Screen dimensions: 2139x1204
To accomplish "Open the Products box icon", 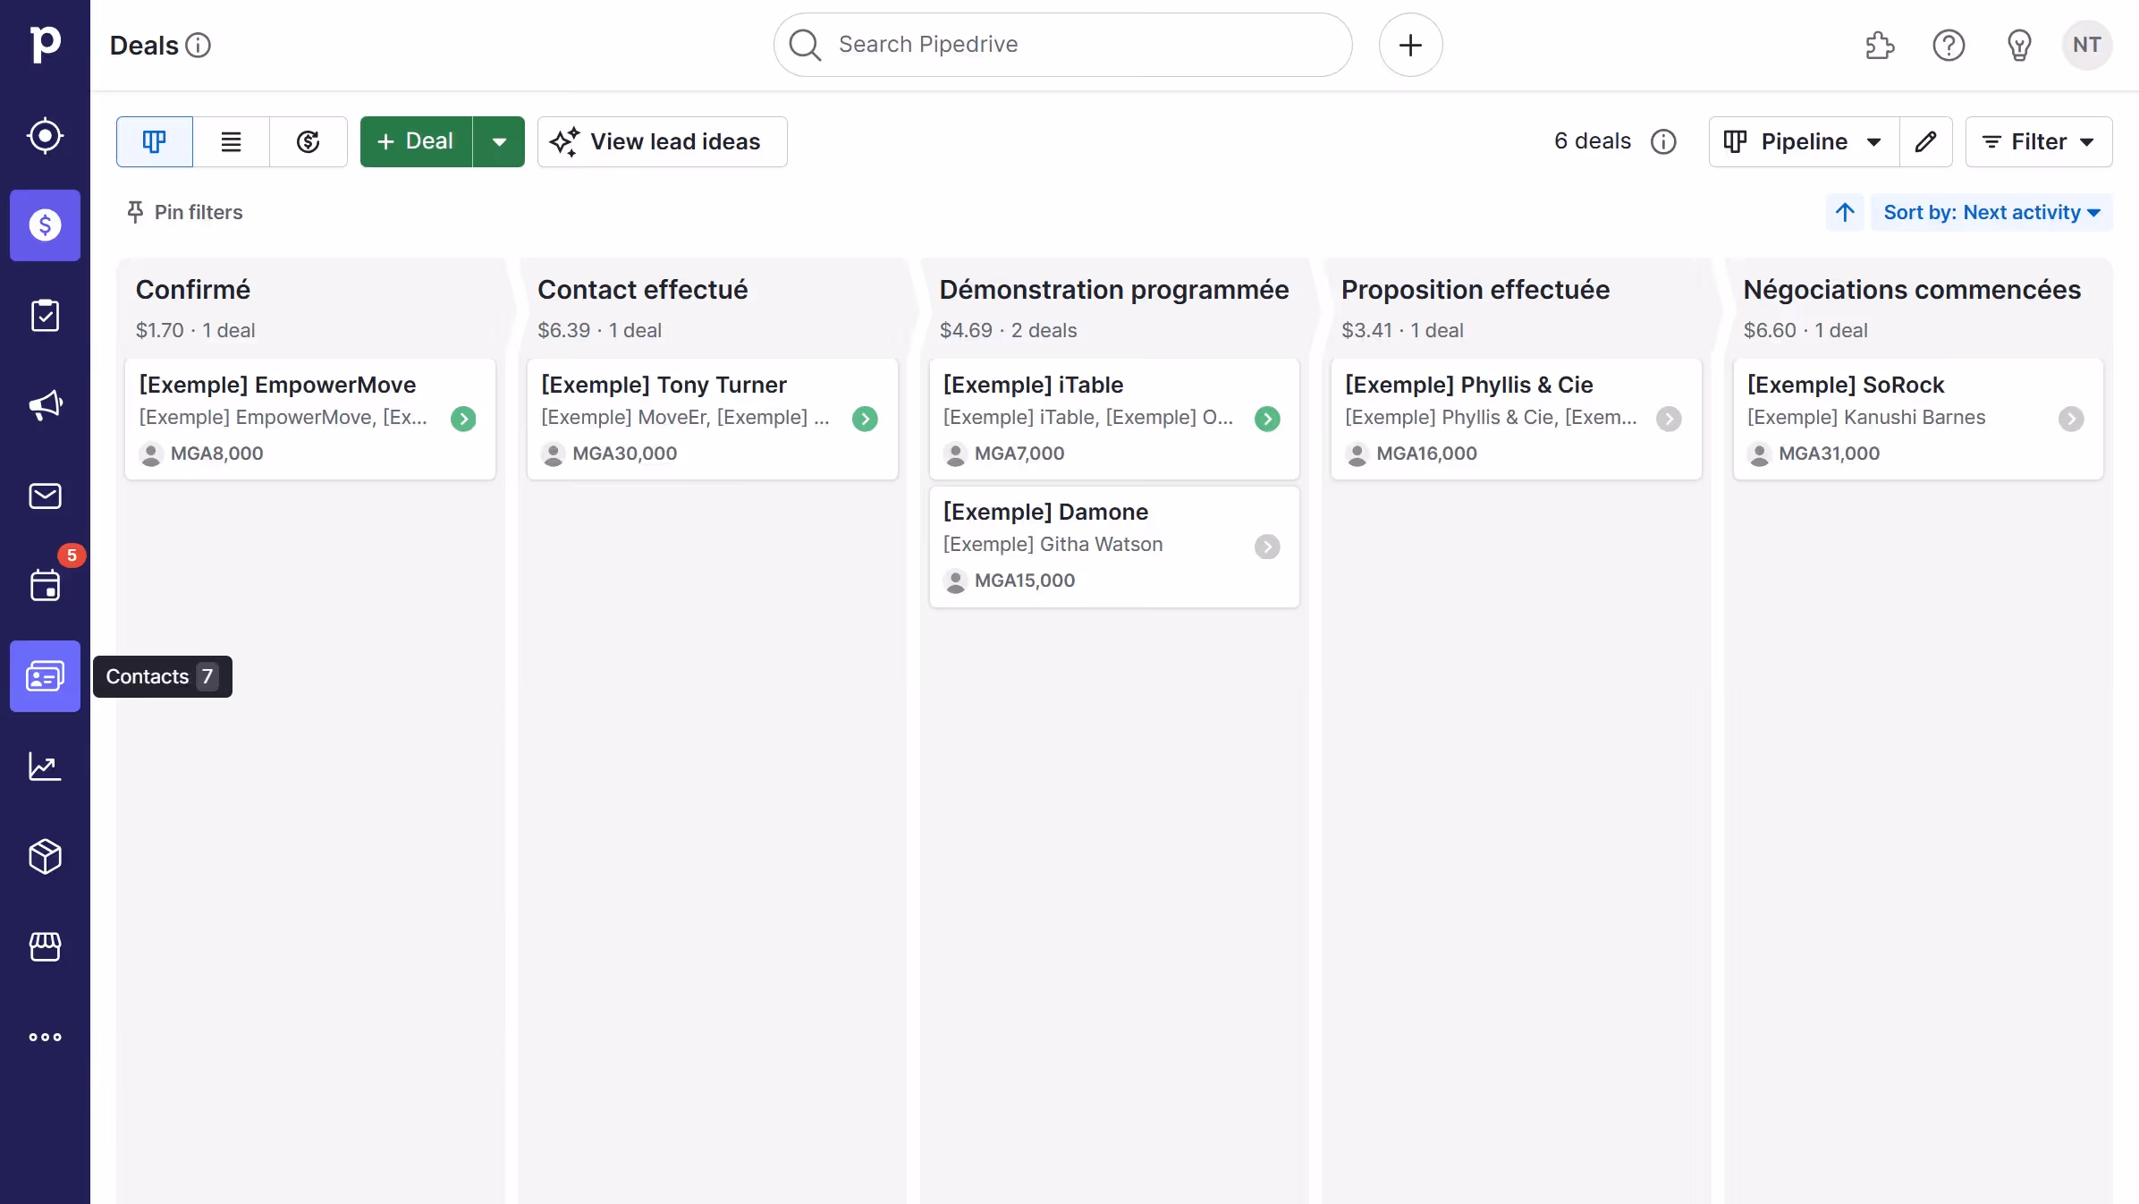I will coord(45,857).
